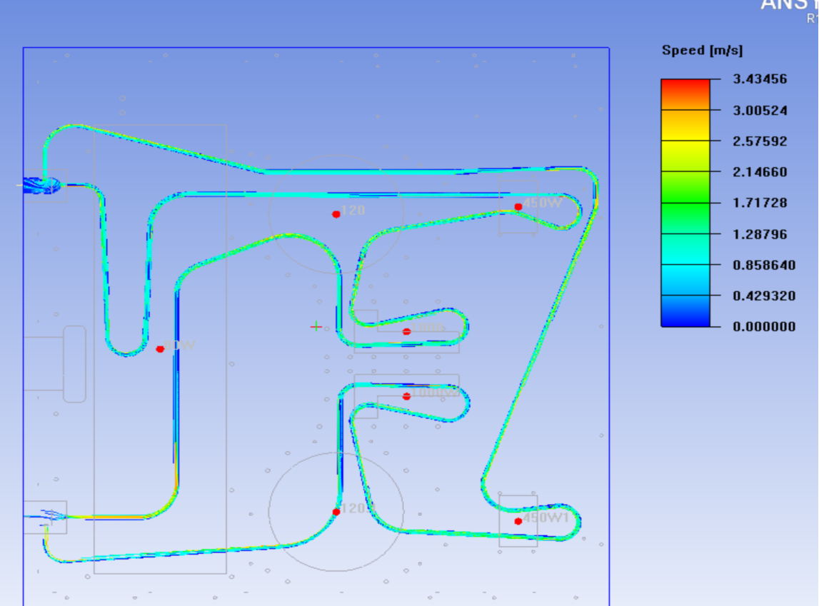Click the 3.43456 maximum legend value
This screenshot has width=819, height=606.
click(760, 79)
